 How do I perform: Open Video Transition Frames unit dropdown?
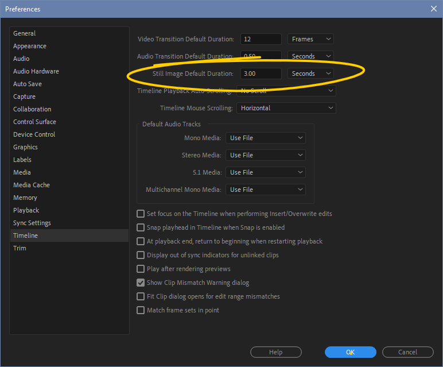click(310, 39)
